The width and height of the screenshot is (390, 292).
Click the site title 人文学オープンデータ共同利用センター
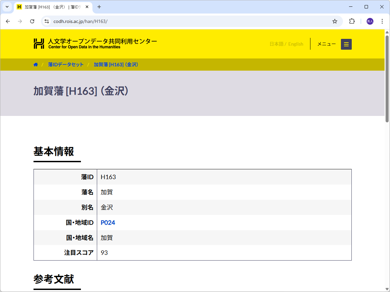click(x=102, y=41)
